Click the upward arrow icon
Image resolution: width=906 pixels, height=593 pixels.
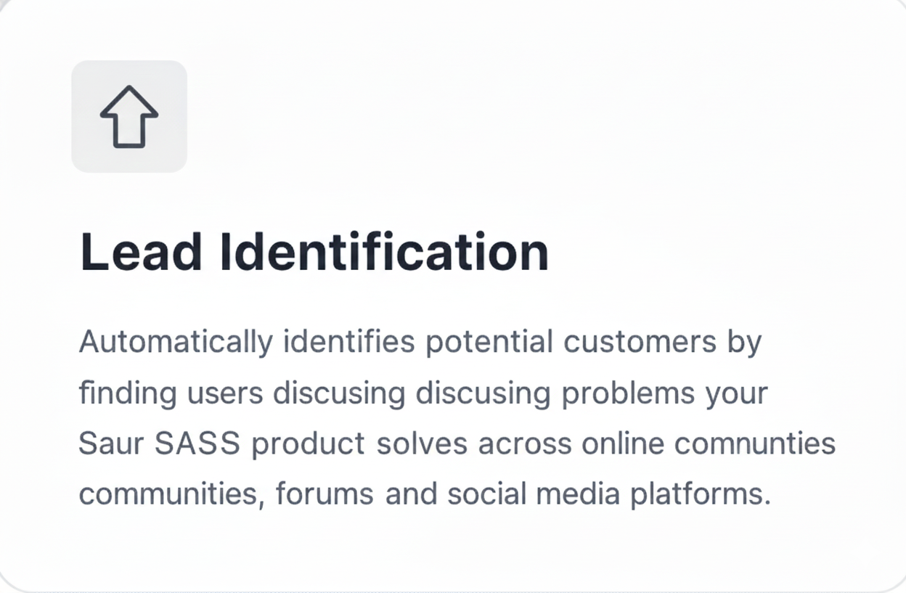128,117
